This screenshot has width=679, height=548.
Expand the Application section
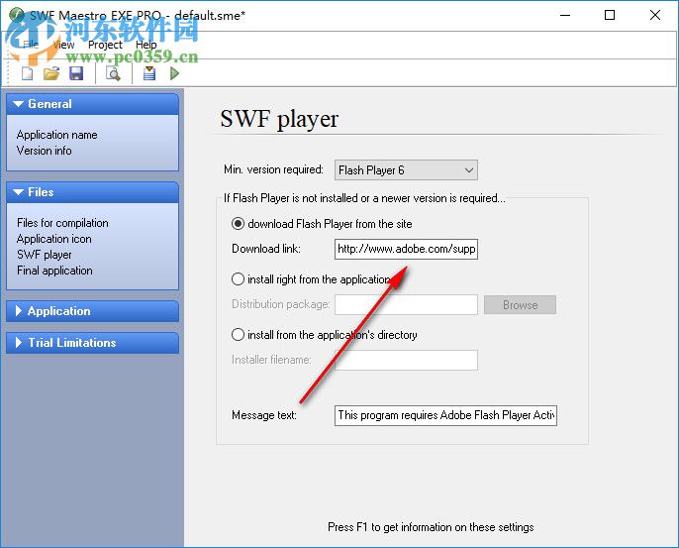click(x=93, y=311)
